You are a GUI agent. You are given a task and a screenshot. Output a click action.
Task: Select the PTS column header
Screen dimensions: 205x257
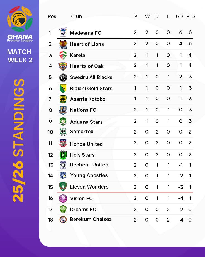(x=191, y=16)
